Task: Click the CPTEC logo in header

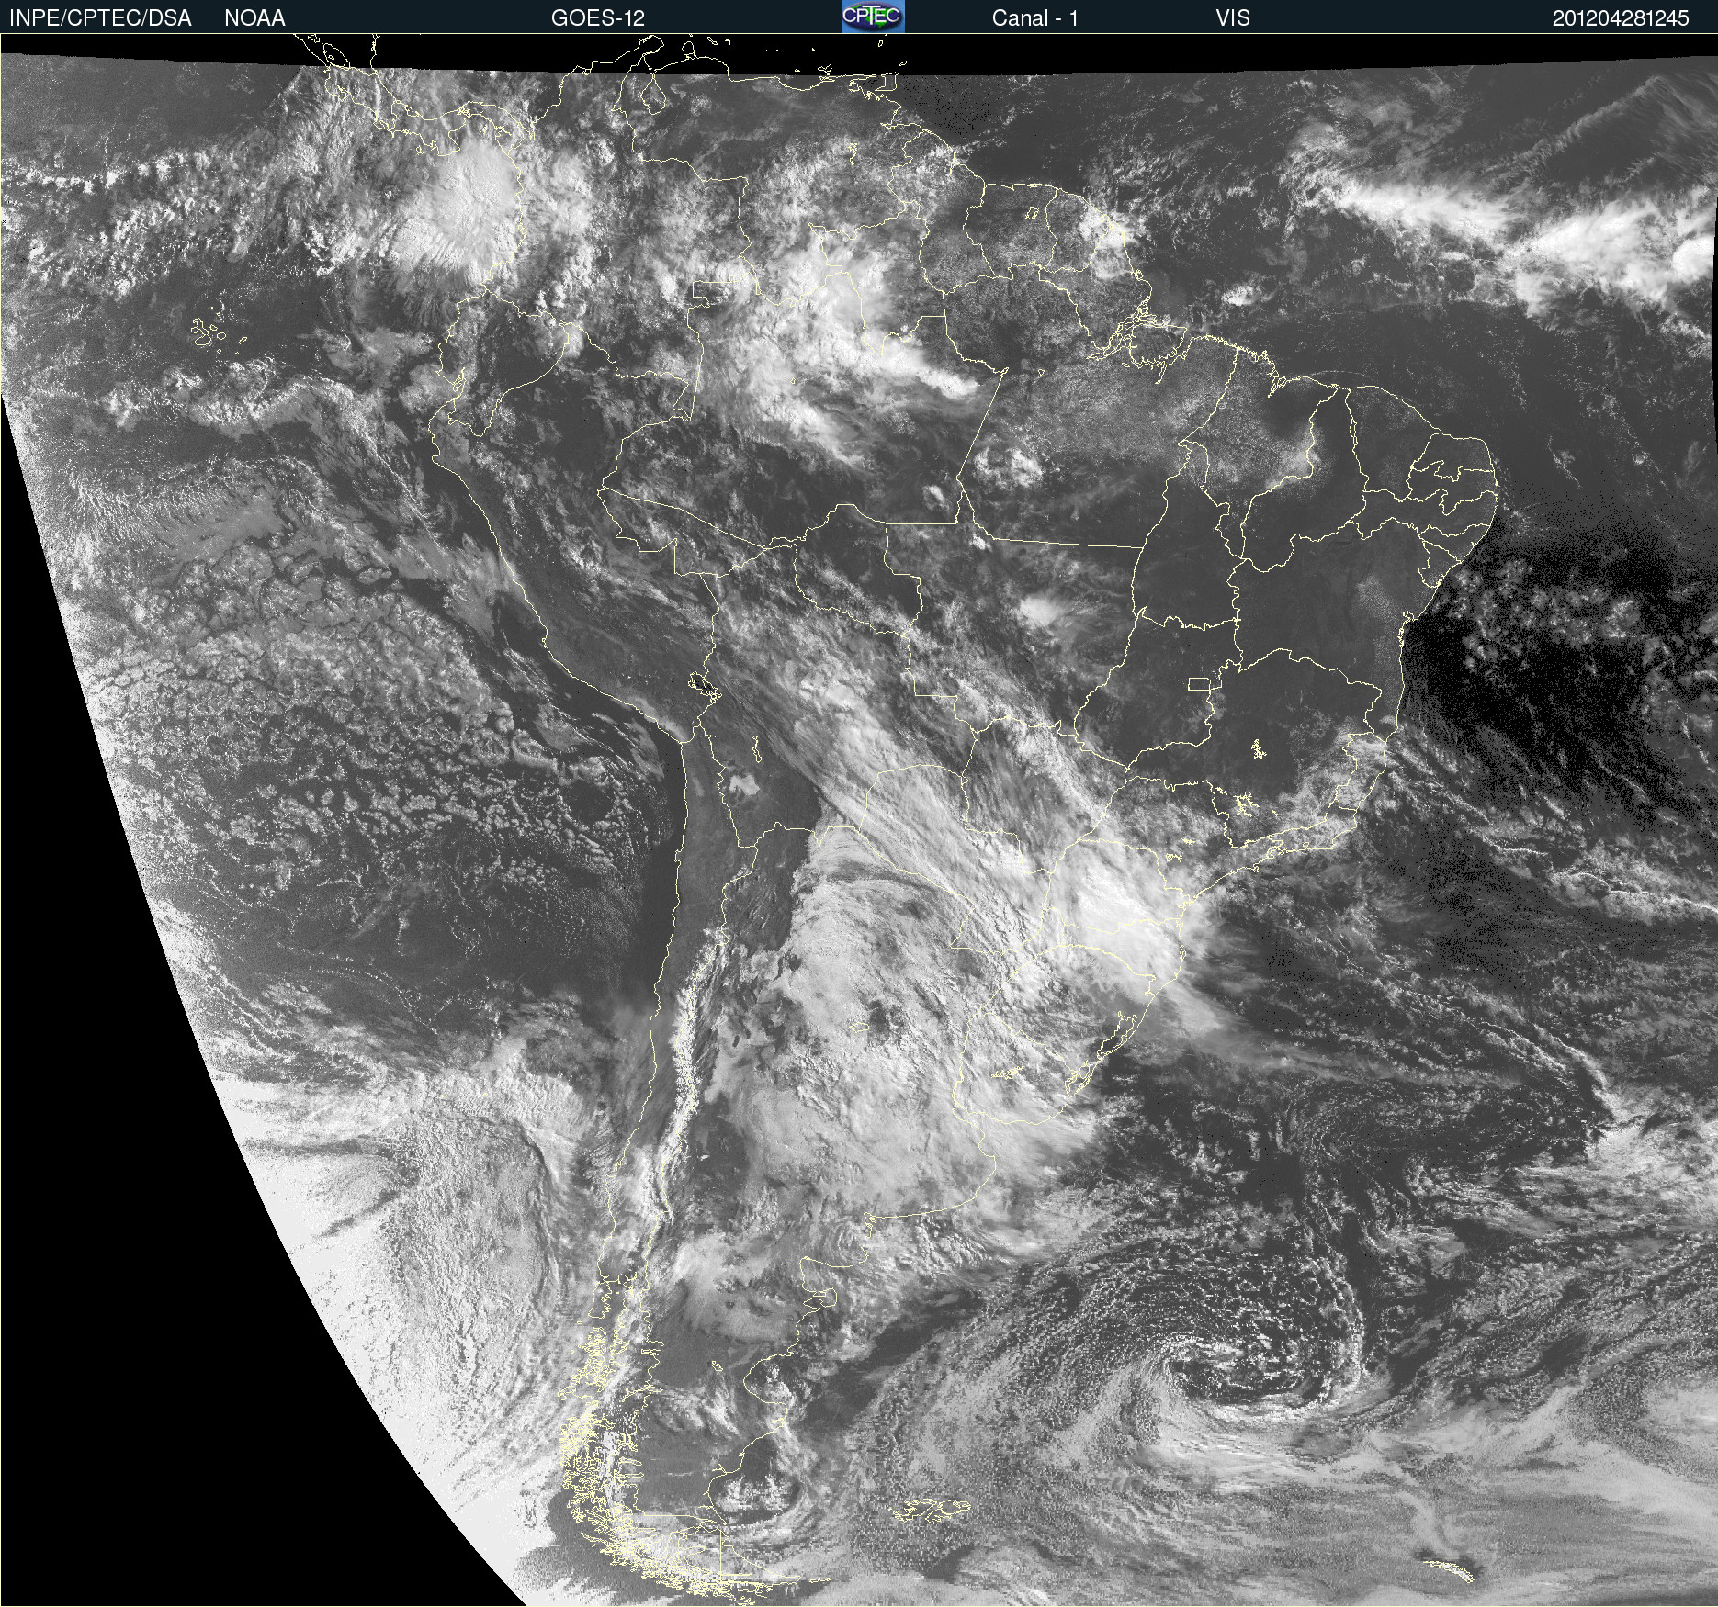Action: click(873, 17)
